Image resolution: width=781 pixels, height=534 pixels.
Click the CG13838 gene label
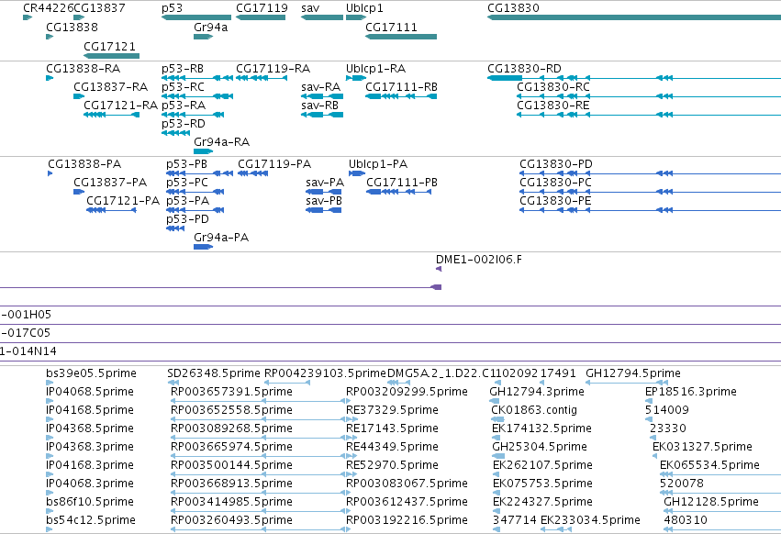coord(72,27)
